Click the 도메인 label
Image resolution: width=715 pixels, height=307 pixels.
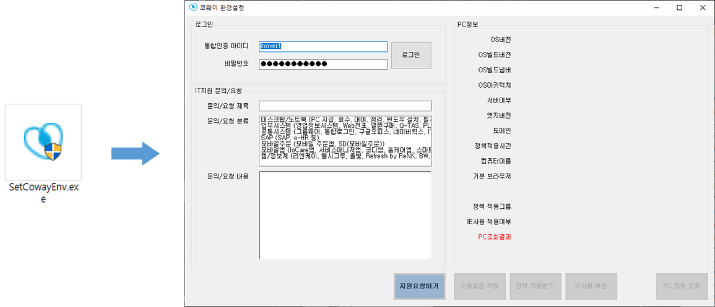point(502,130)
